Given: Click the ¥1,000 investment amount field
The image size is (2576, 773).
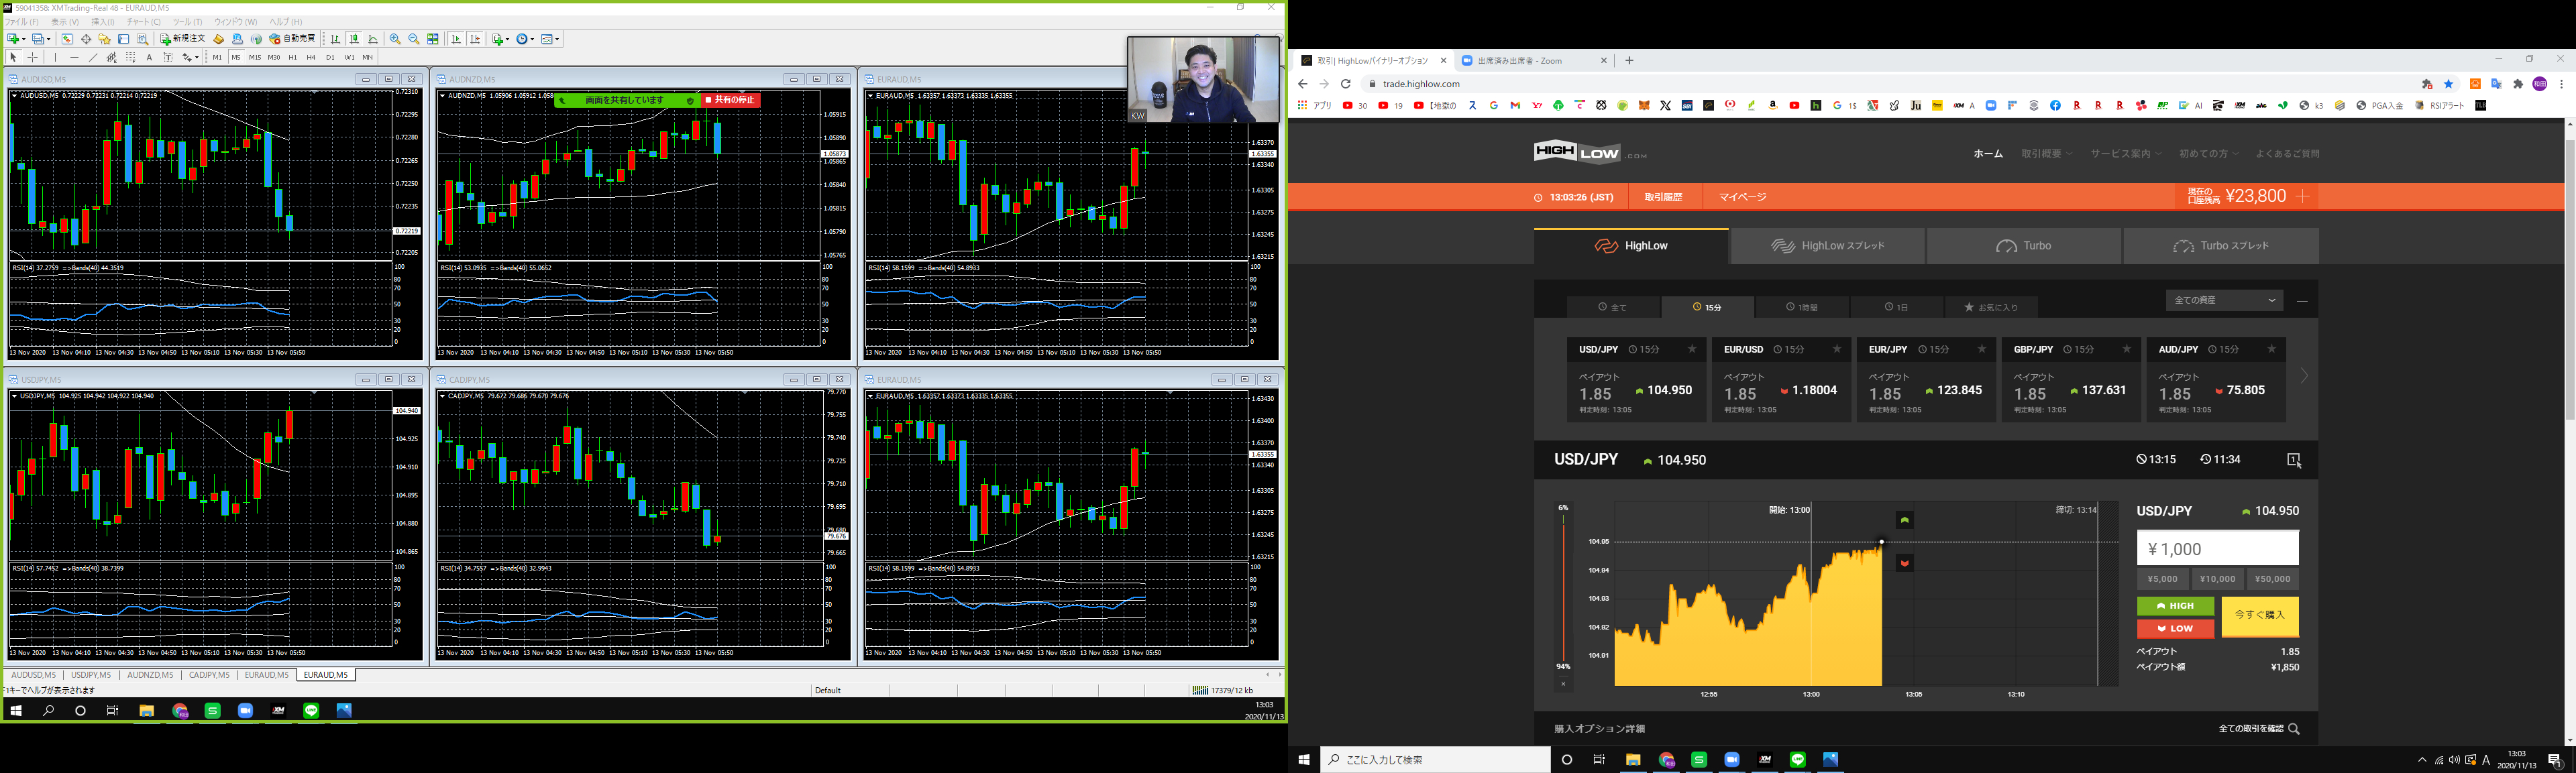Looking at the screenshot, I should pyautogui.click(x=2218, y=548).
